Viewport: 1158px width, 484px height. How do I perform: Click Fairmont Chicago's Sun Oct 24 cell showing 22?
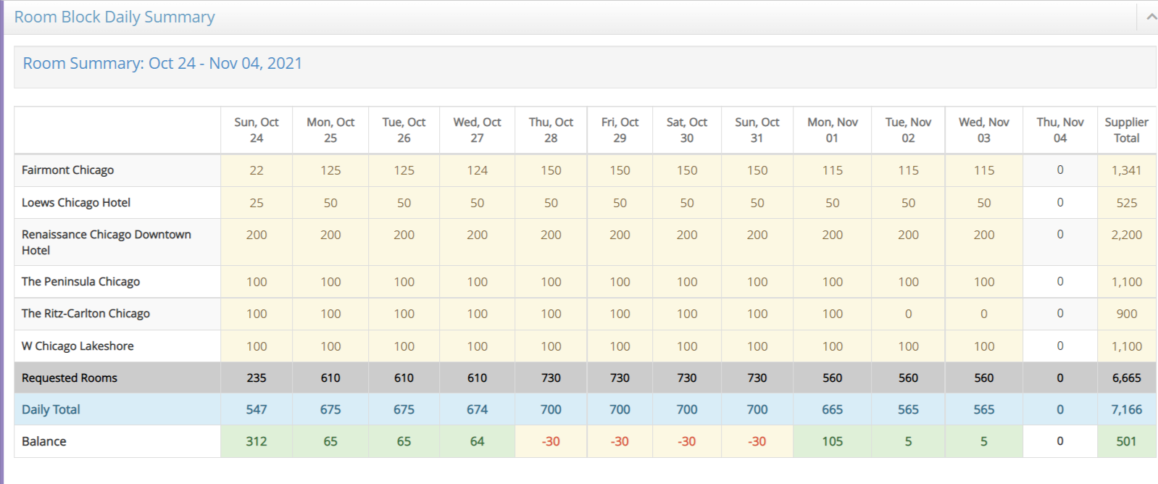pos(257,170)
